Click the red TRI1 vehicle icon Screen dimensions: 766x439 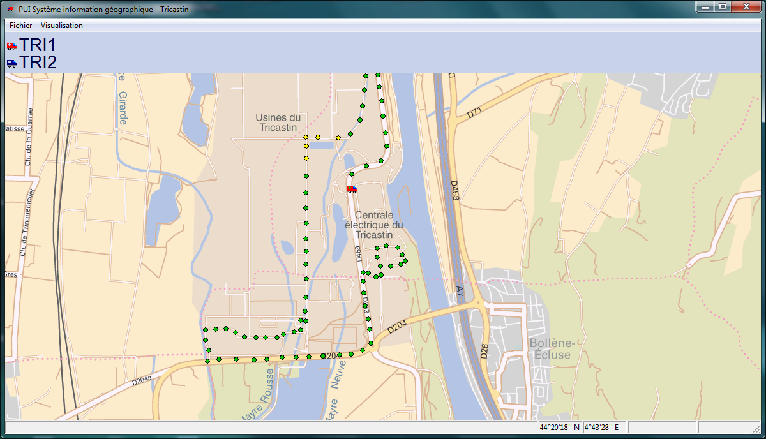11,46
